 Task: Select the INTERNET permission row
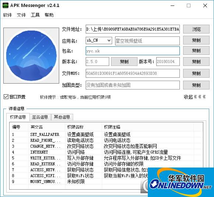point(106,152)
